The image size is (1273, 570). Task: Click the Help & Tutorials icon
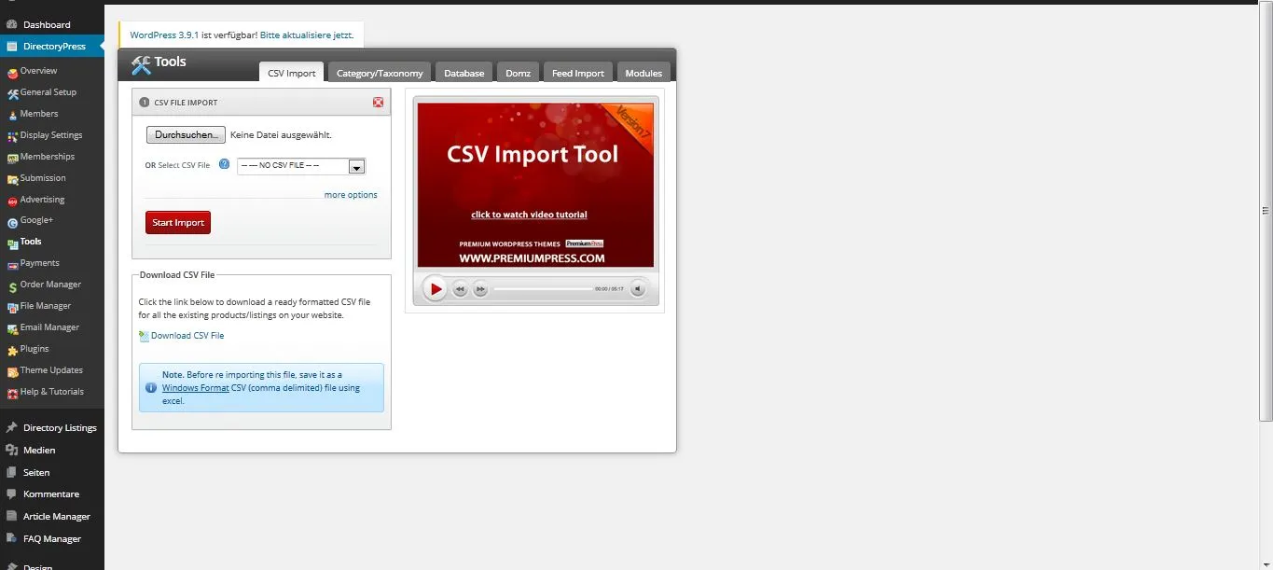[12, 394]
